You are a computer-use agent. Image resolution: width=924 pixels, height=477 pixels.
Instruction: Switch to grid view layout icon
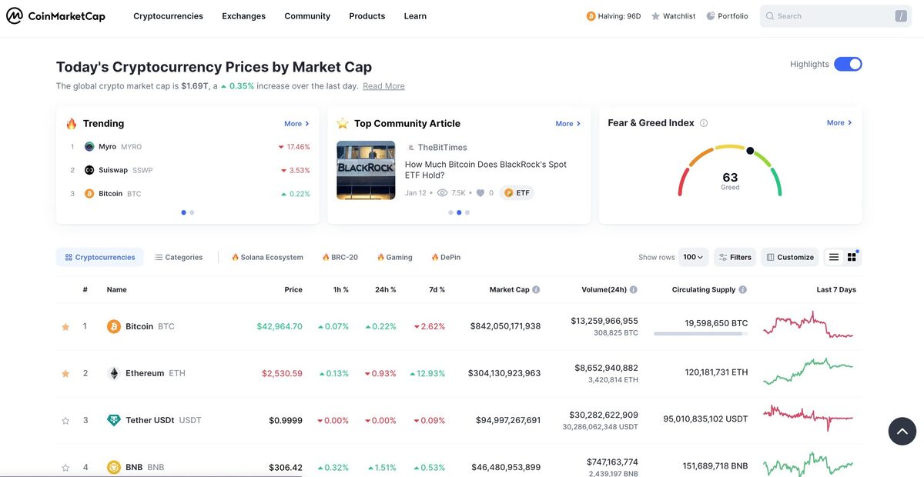(x=852, y=257)
